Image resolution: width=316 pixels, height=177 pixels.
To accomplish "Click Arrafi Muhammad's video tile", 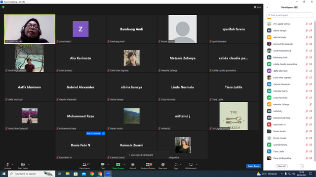I will 30,58.
